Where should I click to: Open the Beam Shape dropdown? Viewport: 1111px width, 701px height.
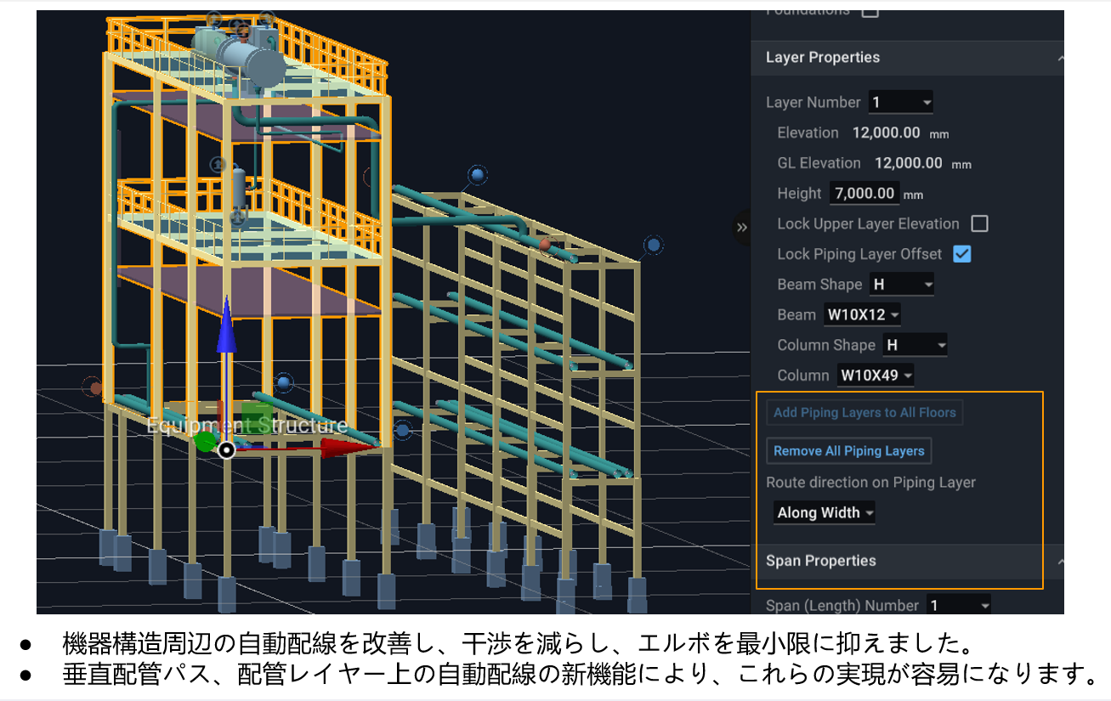coord(902,285)
